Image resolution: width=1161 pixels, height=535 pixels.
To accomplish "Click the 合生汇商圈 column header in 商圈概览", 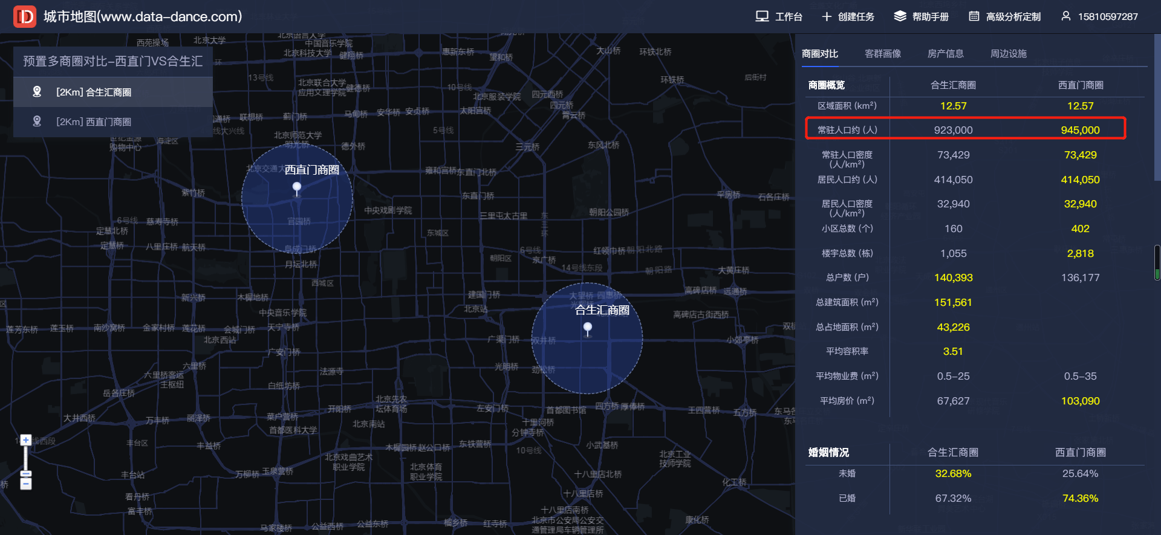I will (x=954, y=85).
